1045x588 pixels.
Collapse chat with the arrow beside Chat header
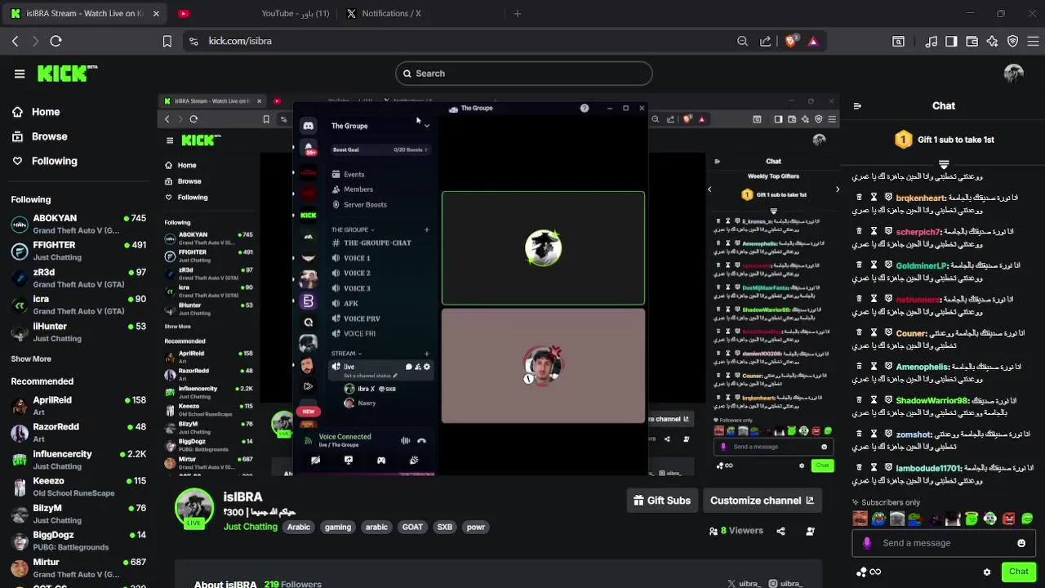click(x=857, y=106)
